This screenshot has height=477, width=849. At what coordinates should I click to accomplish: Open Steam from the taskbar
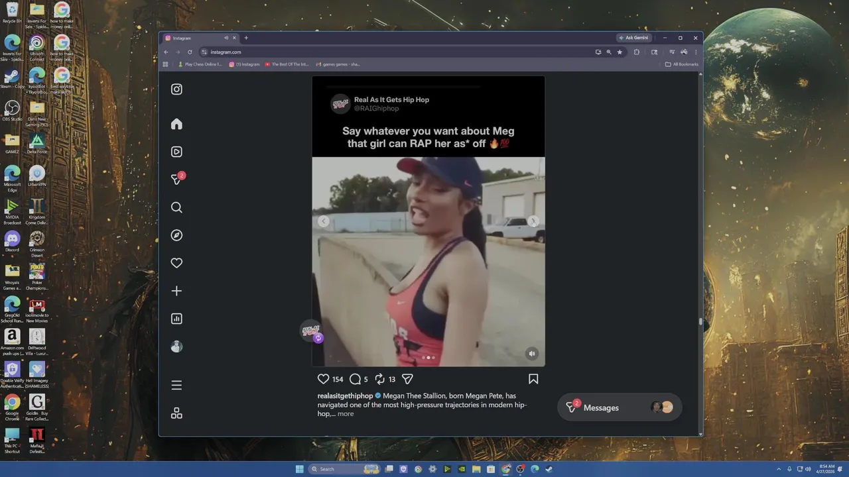coord(549,469)
